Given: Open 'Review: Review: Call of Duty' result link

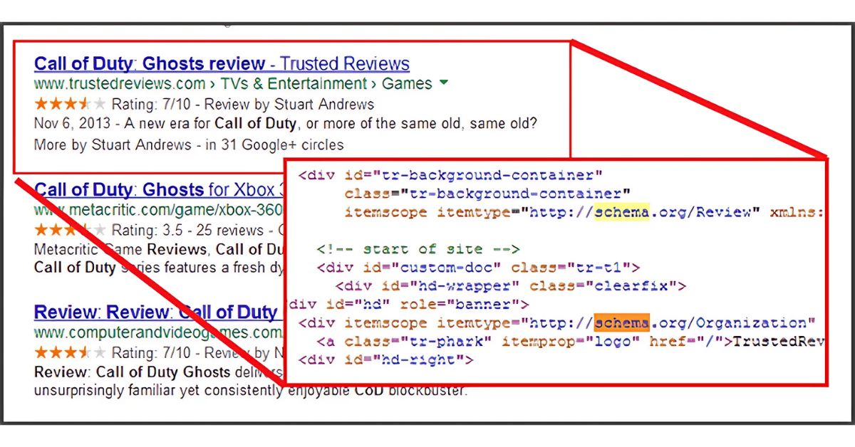Looking at the screenshot, I should pos(156,312).
